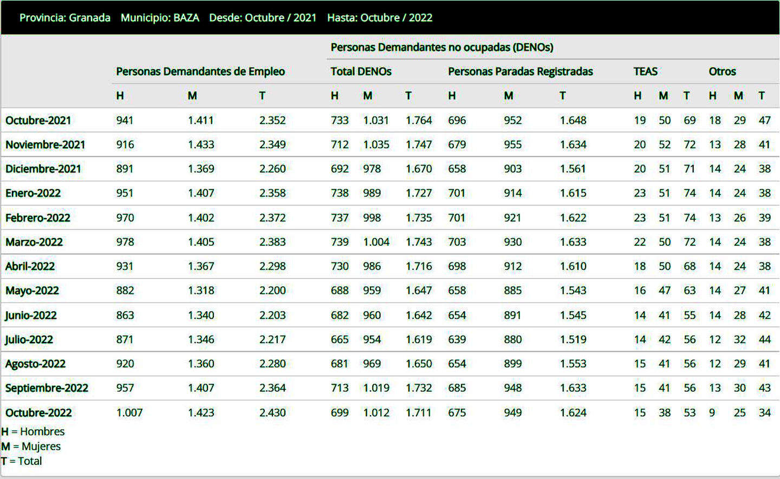This screenshot has width=780, height=479.
Task: Select the Septiembre-2022 row label
Action: (47, 388)
